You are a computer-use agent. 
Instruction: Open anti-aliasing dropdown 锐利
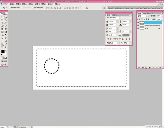[130, 43]
